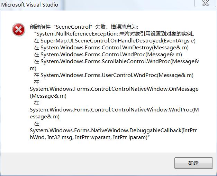Click the ControlNativeWindow.OnMessage line
217x176 pixels.
point(114,89)
